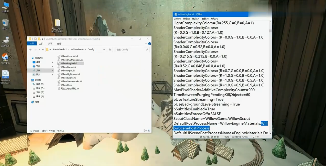Image resolution: width=326 pixels, height=166 pixels.
Task: Expand the Explorer ribbon chevron
Action: click(x=146, y=43)
